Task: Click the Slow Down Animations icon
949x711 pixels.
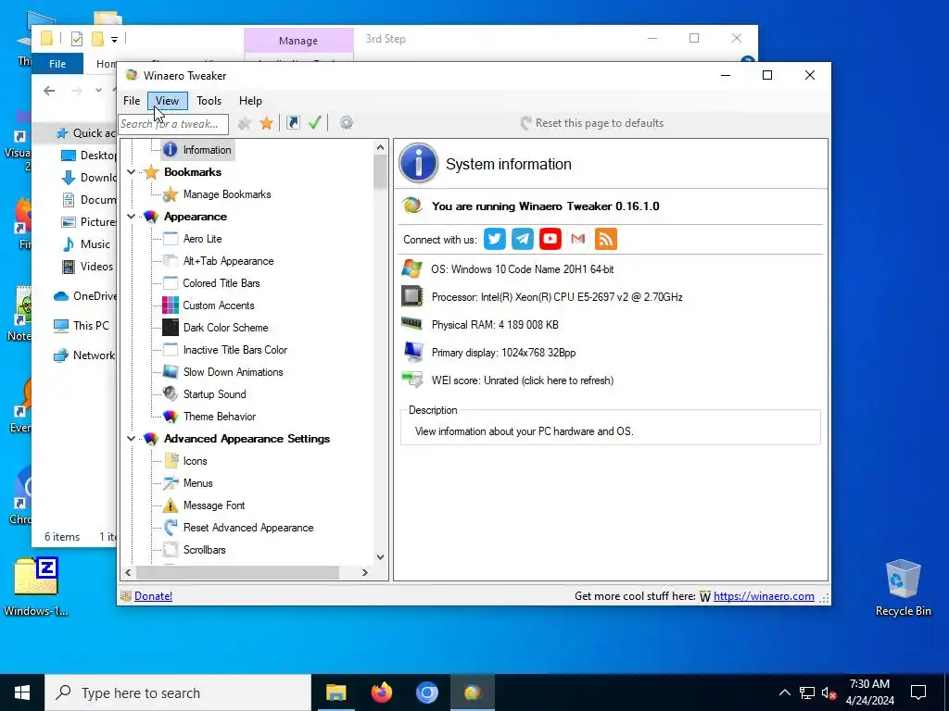Action: [171, 372]
